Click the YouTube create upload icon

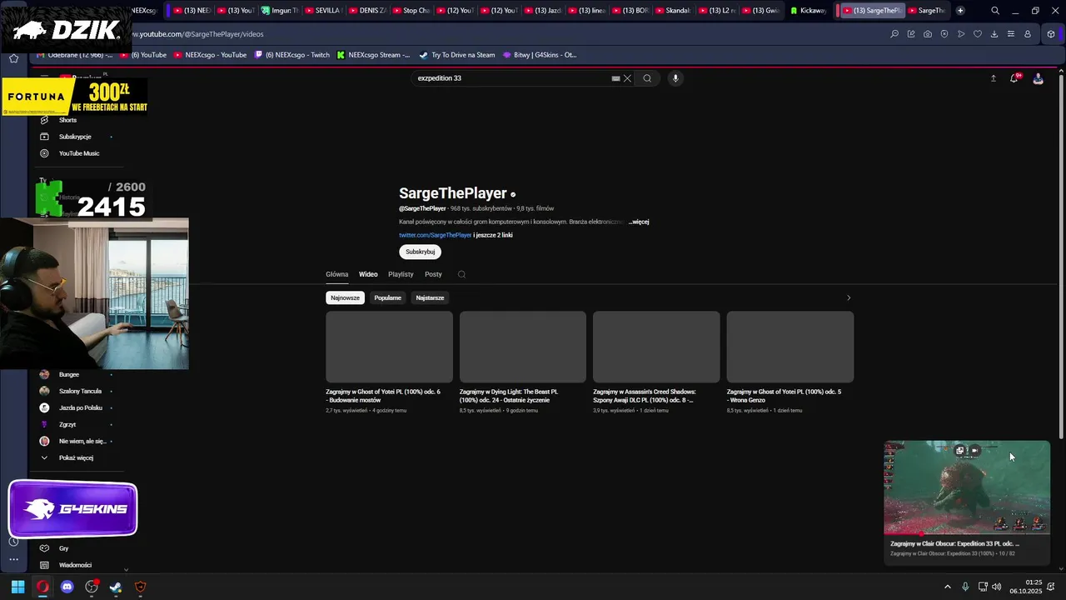click(x=993, y=78)
